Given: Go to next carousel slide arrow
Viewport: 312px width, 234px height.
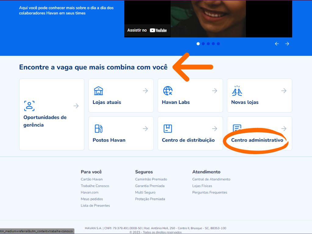Looking at the screenshot, I should (287, 44).
